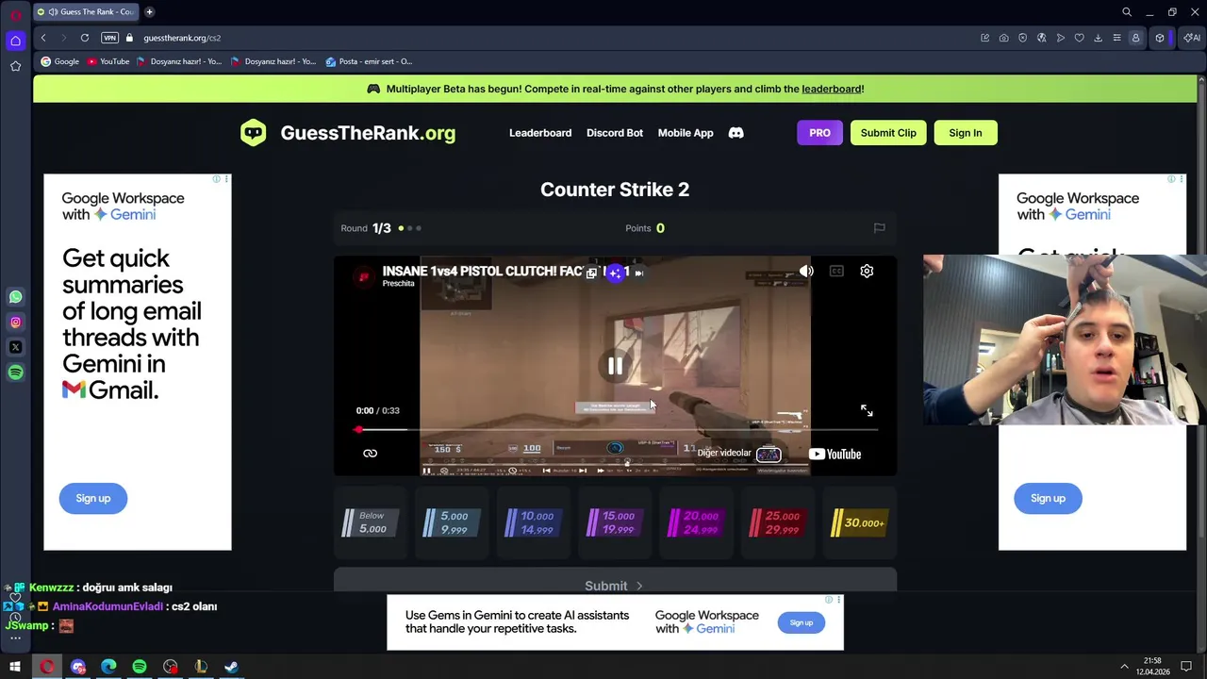Click Sign up in the bottom ad banner
The width and height of the screenshot is (1207, 679).
[x=802, y=622]
